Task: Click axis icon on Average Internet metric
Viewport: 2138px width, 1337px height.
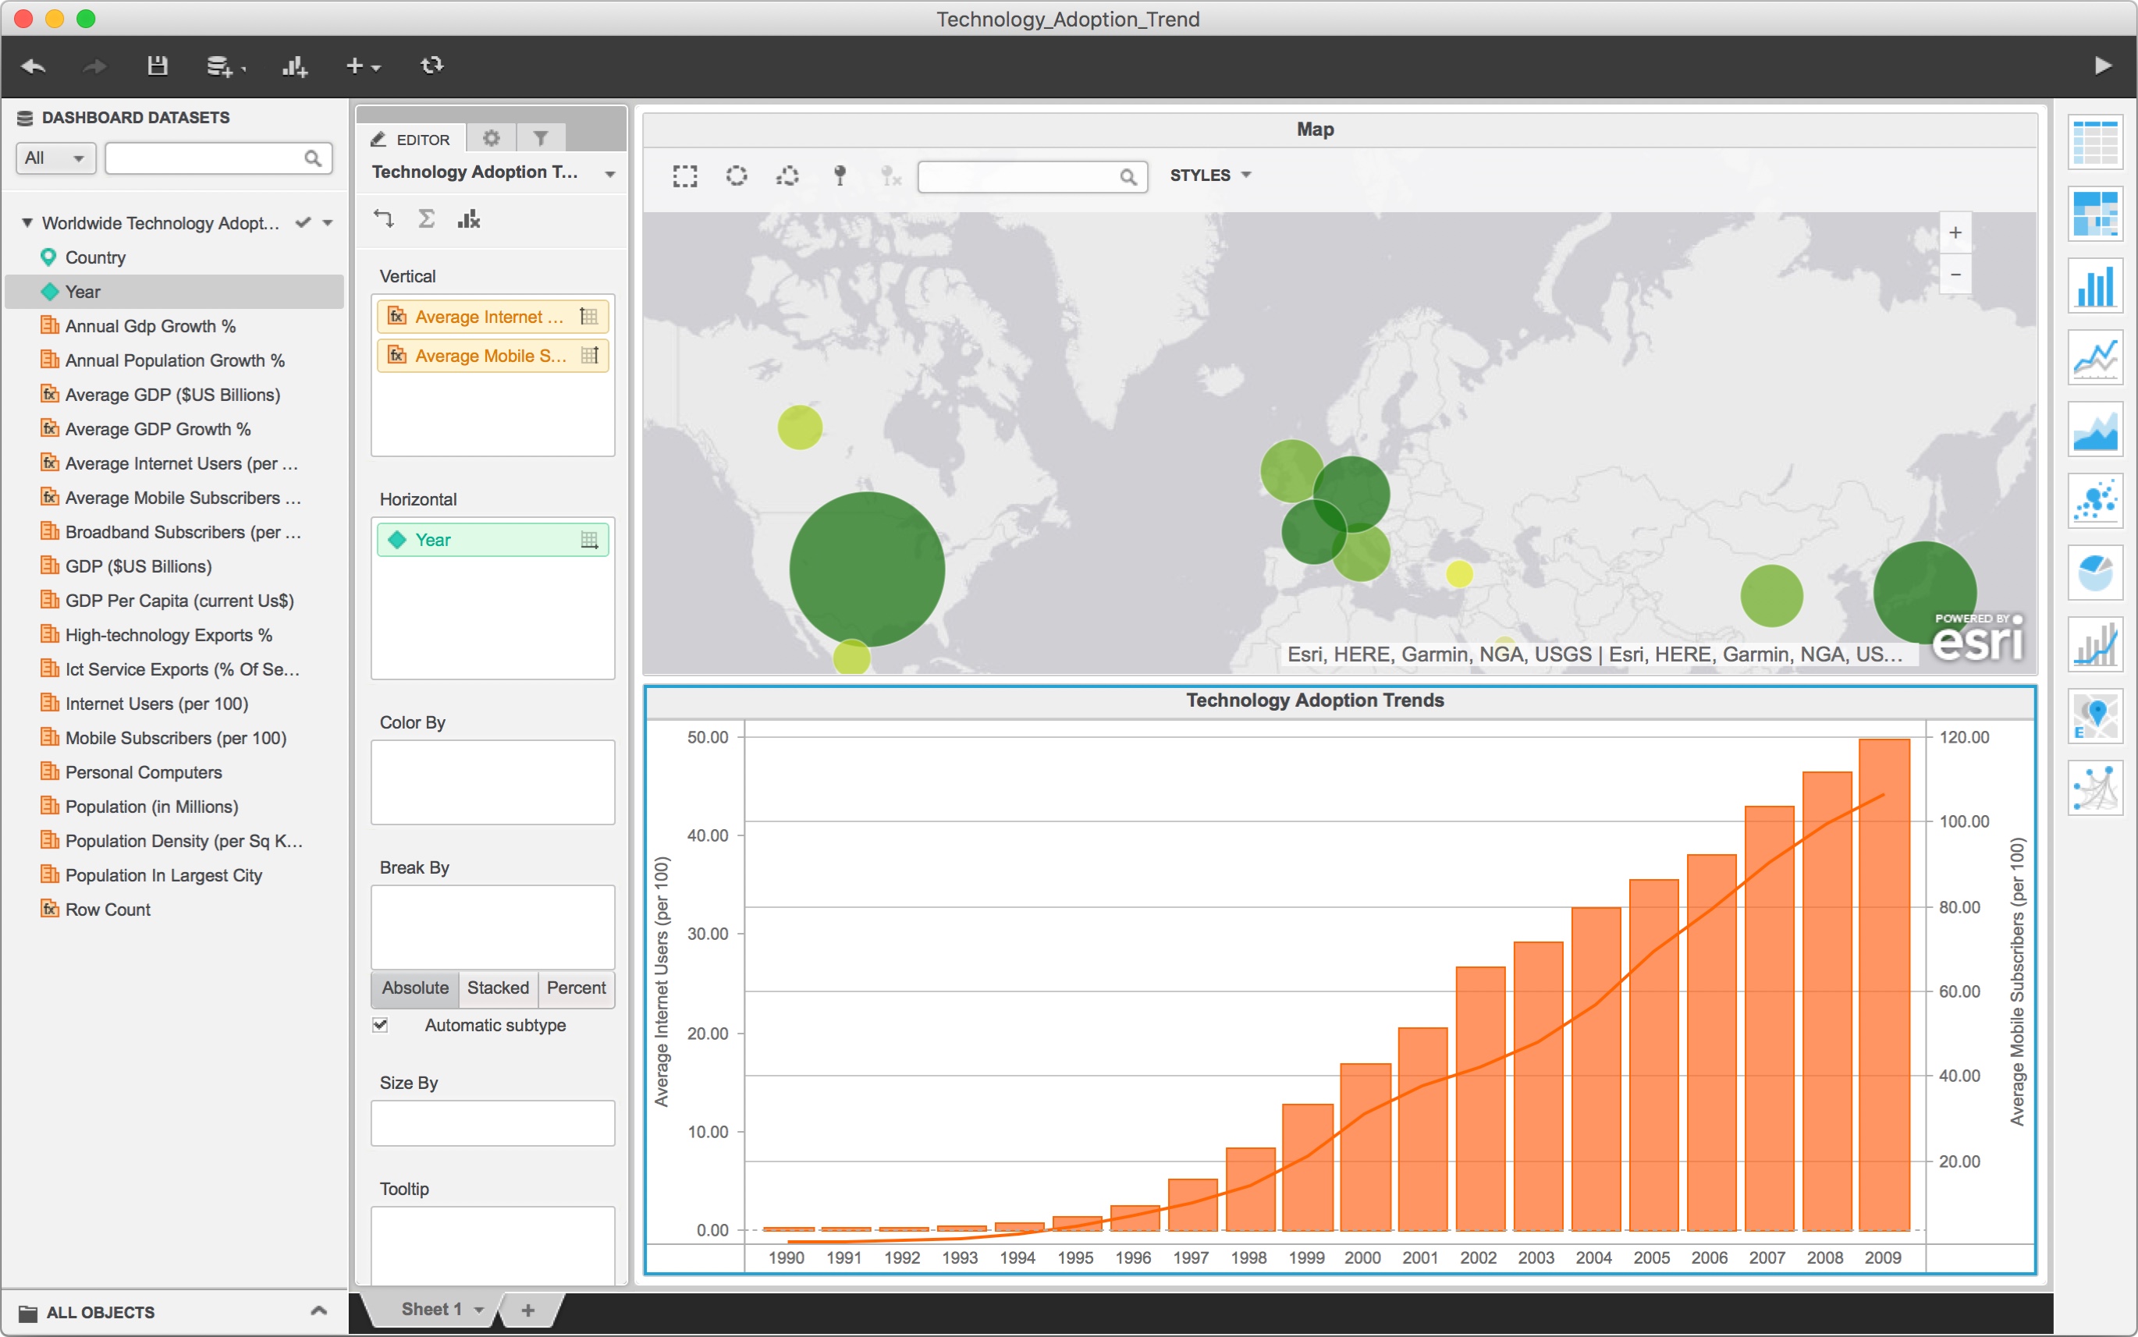Action: [x=589, y=317]
